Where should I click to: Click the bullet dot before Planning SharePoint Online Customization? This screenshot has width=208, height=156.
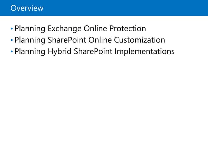(12, 41)
